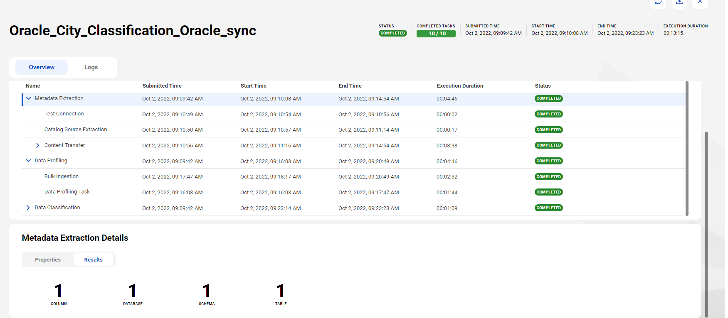
Task: Click the COMPLETED badge for Content Transfer
Action: coord(549,145)
